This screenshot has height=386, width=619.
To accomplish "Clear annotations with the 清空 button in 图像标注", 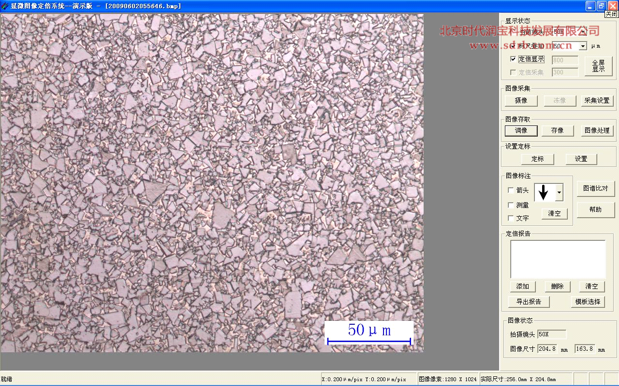I will tap(554, 213).
